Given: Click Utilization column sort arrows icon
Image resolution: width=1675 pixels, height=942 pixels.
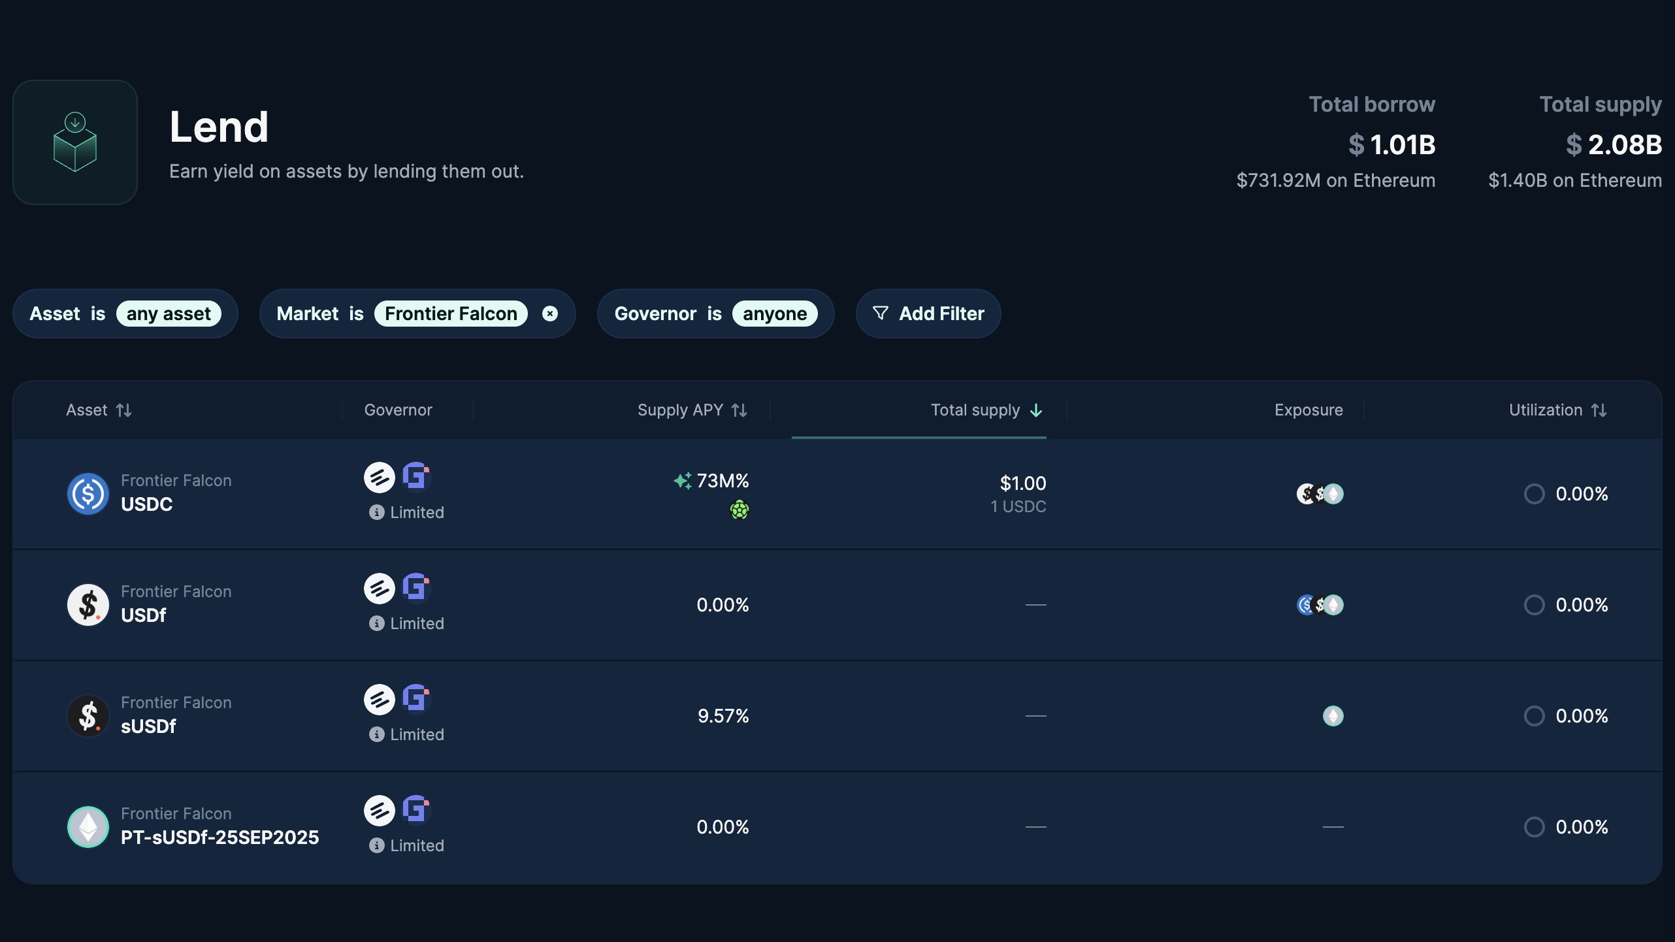Looking at the screenshot, I should 1599,410.
